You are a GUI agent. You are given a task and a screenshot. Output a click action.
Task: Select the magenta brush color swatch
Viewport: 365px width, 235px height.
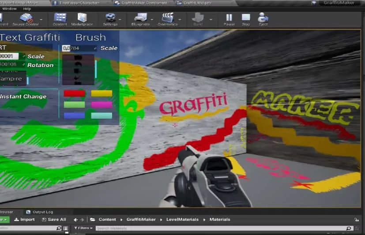102,104
